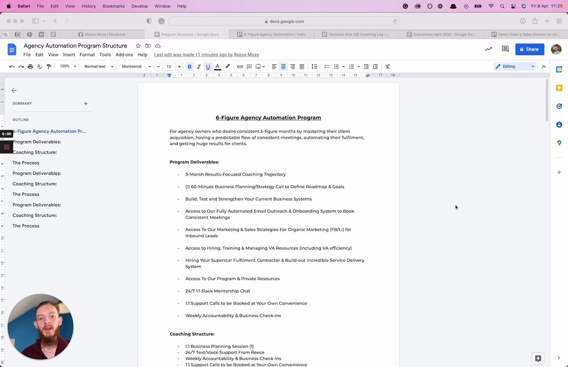The image size is (568, 367).
Task: Open the Normal text style dropdown
Action: point(99,67)
